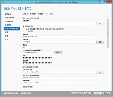113x97 pixels.
Task: Click the 瀏覽 button beside security certificate field
Action: click(100, 24)
